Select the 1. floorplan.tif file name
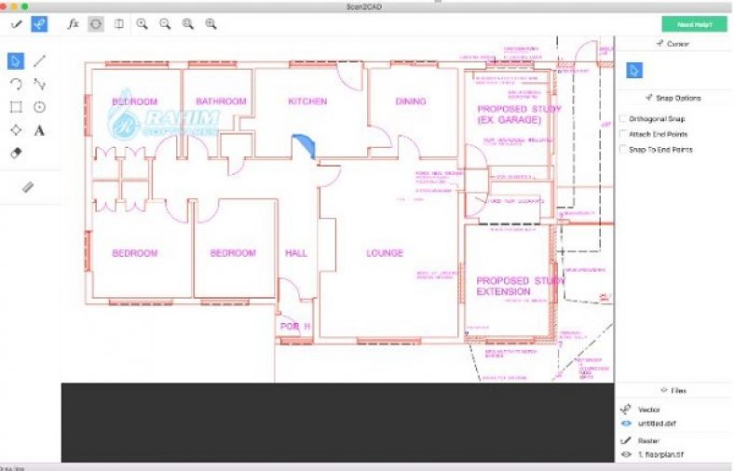The height and width of the screenshot is (471, 734). tap(660, 454)
